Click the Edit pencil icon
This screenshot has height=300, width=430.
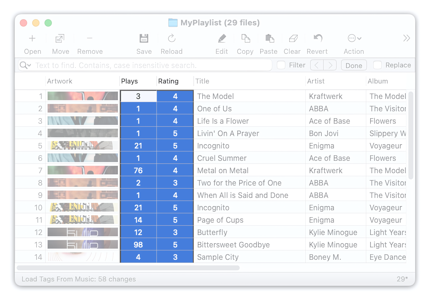tap(222, 38)
